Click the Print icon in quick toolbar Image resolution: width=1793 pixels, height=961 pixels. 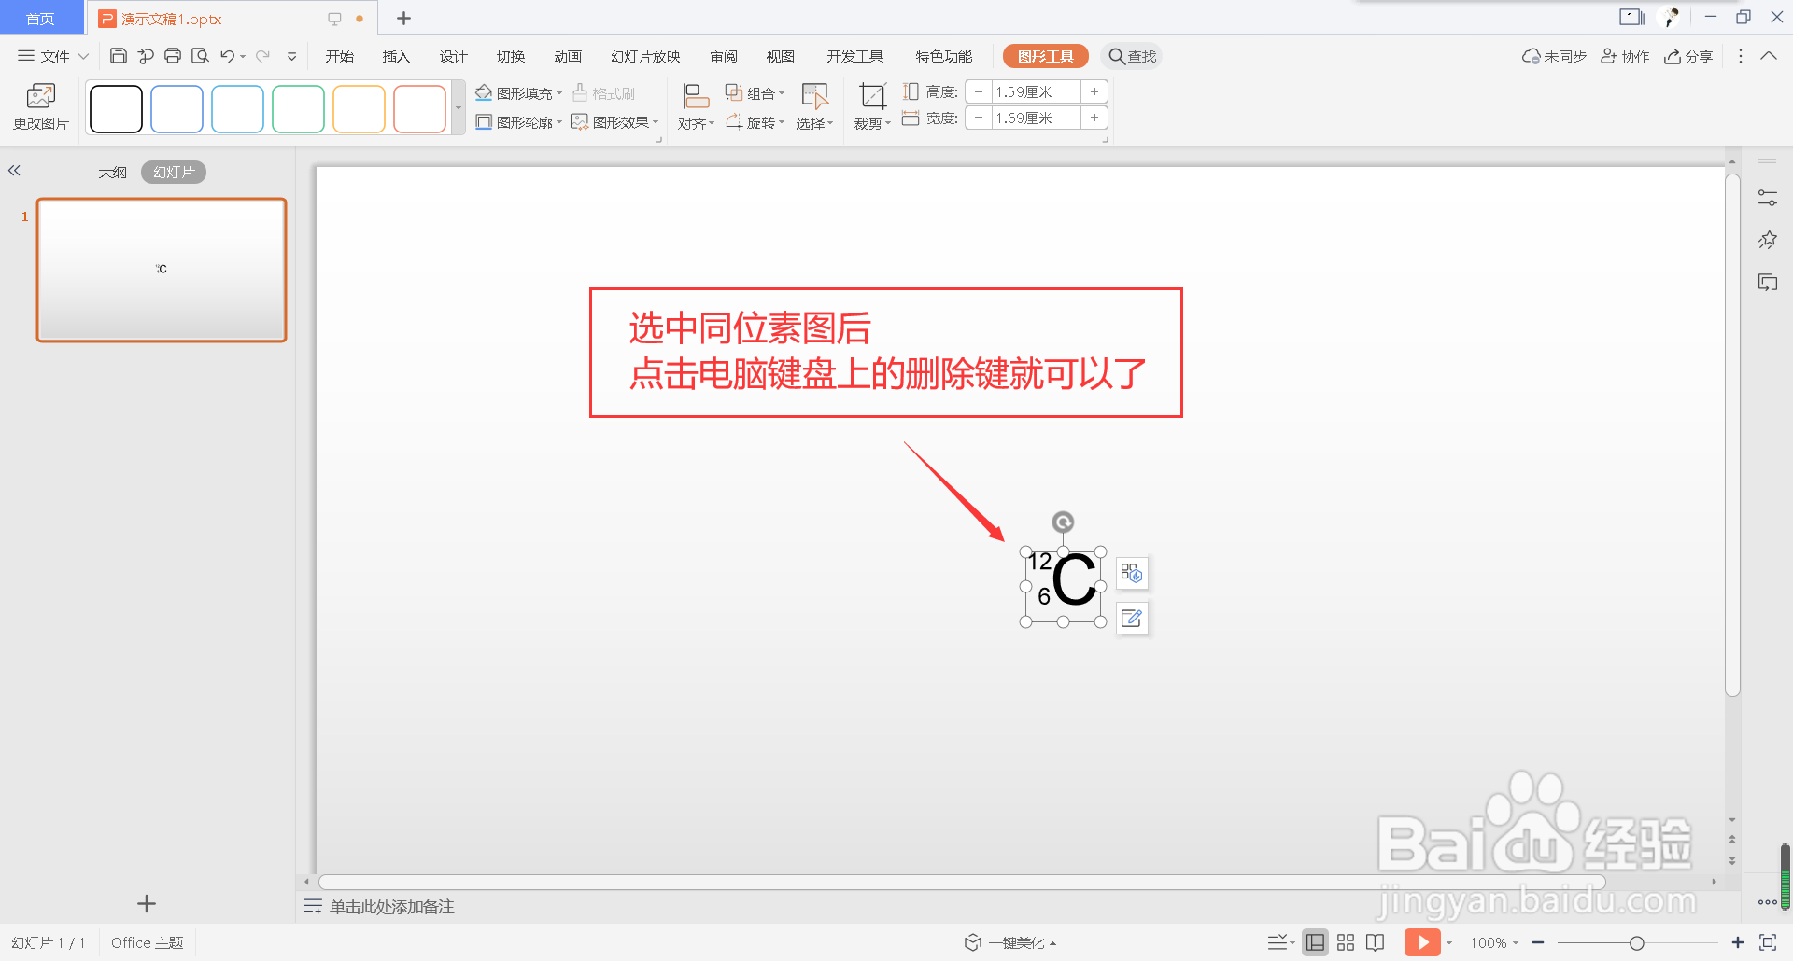click(x=173, y=56)
